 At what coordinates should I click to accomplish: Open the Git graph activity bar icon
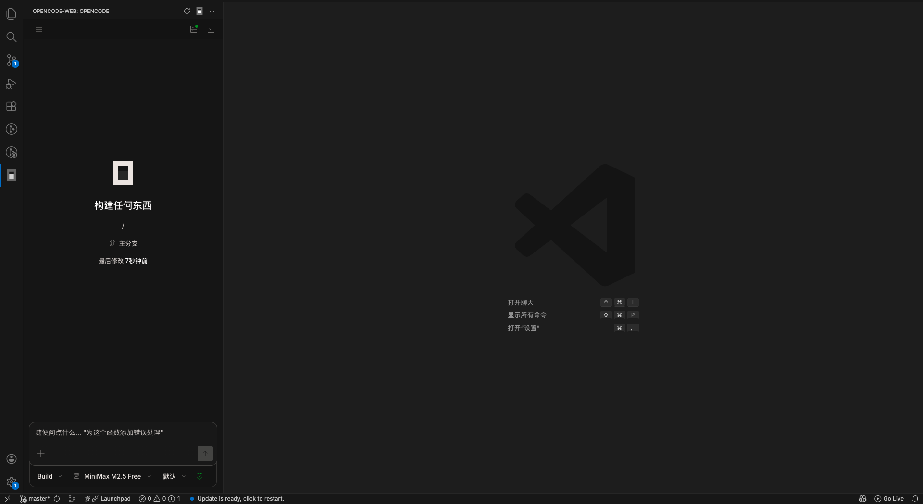point(12,129)
